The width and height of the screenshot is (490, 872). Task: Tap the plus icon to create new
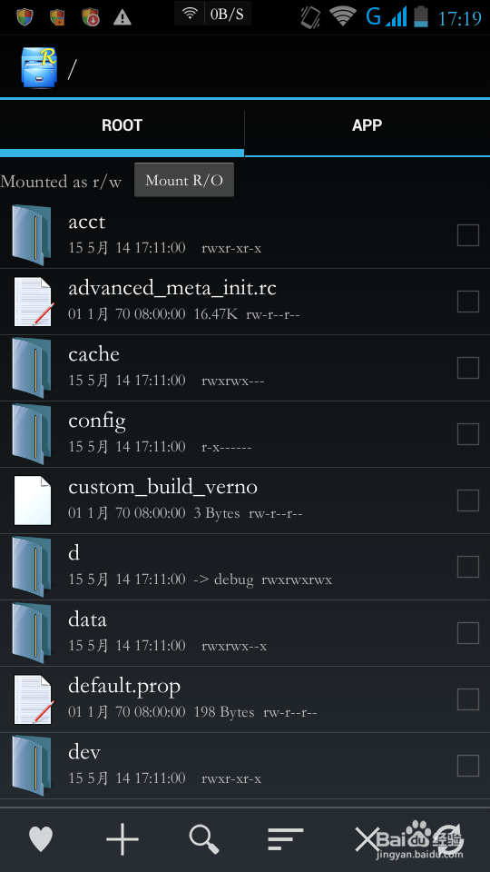click(122, 838)
